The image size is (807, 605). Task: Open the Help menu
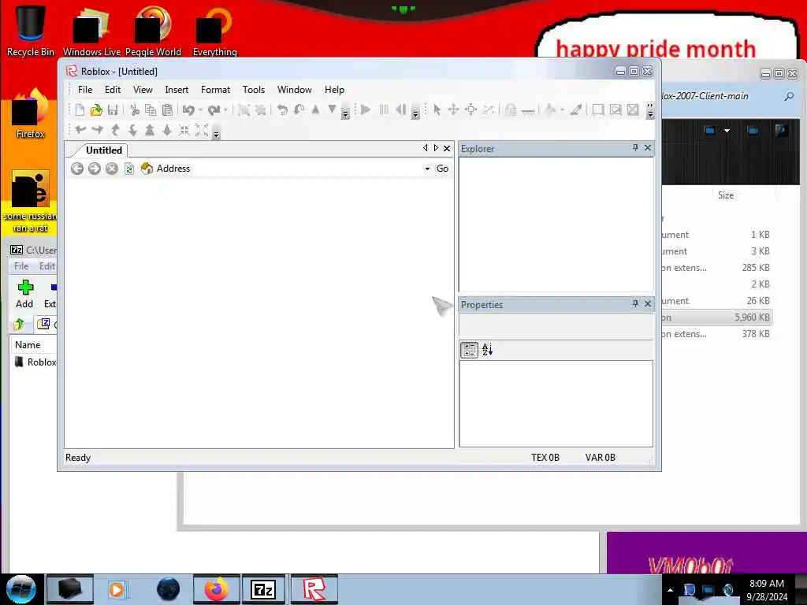(334, 90)
